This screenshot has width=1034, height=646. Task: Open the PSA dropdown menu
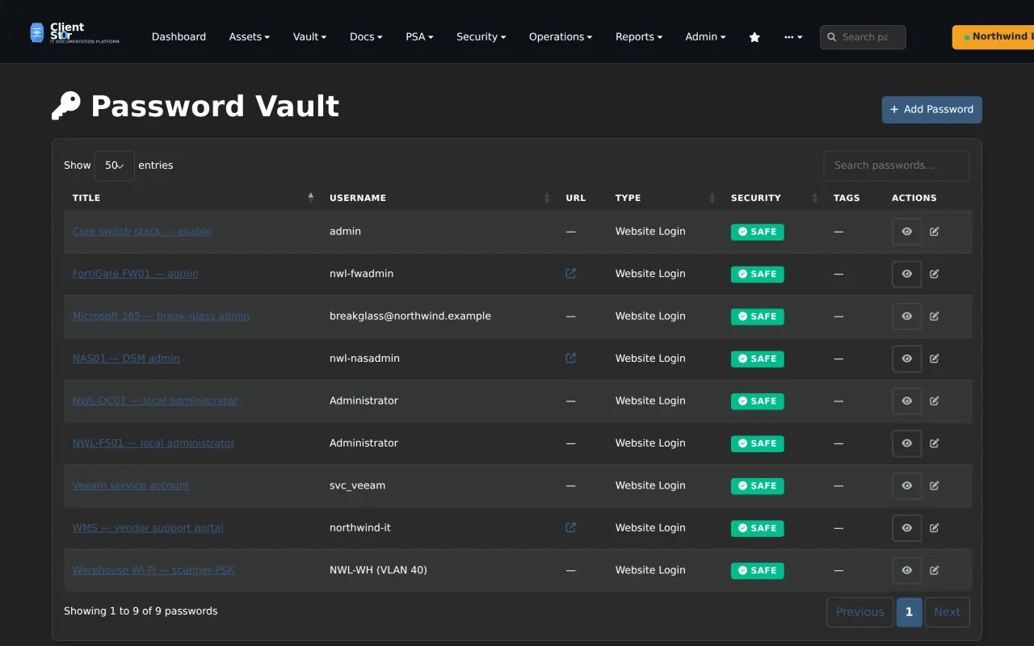tap(419, 37)
